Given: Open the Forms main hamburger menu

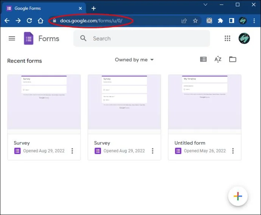Looking at the screenshot, I should (12, 38).
